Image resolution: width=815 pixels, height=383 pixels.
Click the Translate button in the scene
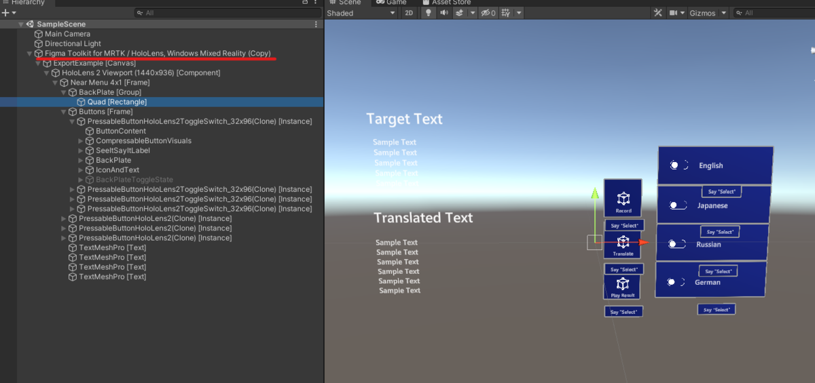(x=623, y=246)
